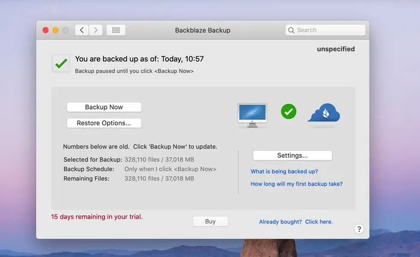Click the Selected for Backup value
Viewport: 420px width, 257px height.
pyautogui.click(x=159, y=160)
